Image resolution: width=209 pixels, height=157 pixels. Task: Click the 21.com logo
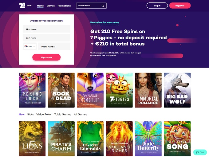25,6
